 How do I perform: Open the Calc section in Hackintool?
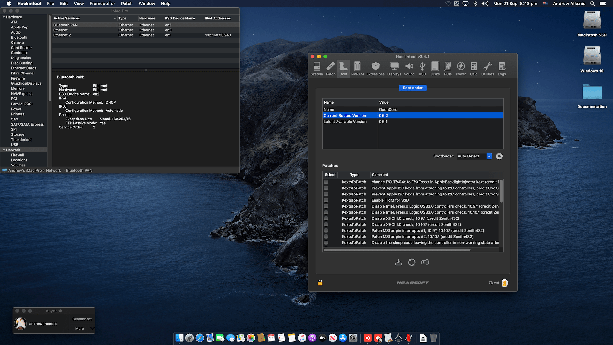[474, 69]
